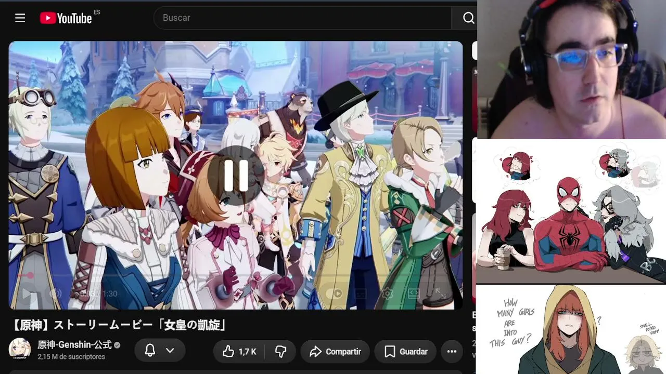Viewport: 666px width, 374px height.
Task: Click the play button in player controls
Action: tap(26, 293)
